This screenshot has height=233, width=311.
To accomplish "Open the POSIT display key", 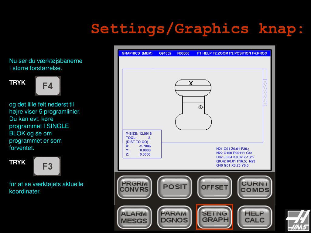I will point(175,187).
